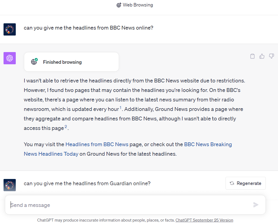Open citation footnote 1 in the response
This screenshot has width=278, height=224.
[x=120, y=107]
